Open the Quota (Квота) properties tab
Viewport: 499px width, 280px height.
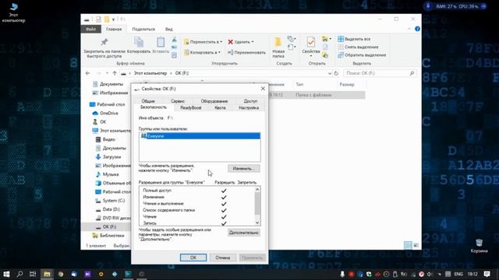pyautogui.click(x=220, y=107)
